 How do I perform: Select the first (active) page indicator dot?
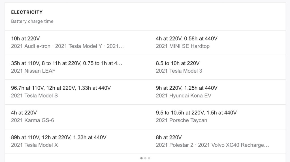point(142,158)
